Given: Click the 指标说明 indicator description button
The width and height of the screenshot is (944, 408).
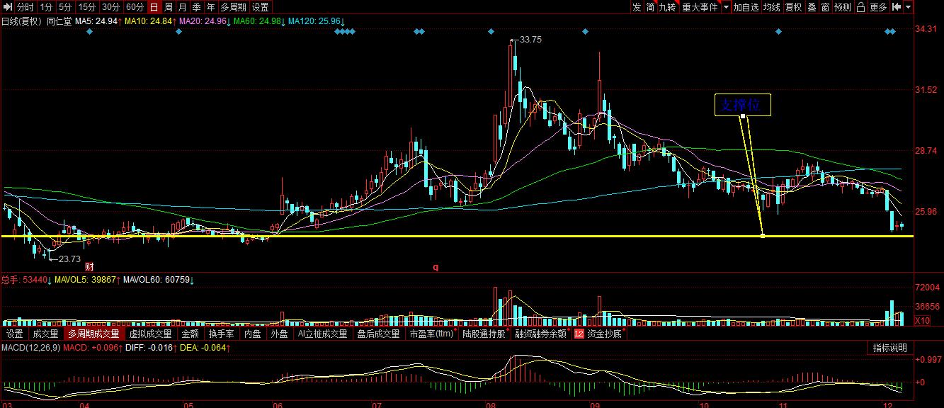Looking at the screenshot, I should tap(889, 348).
